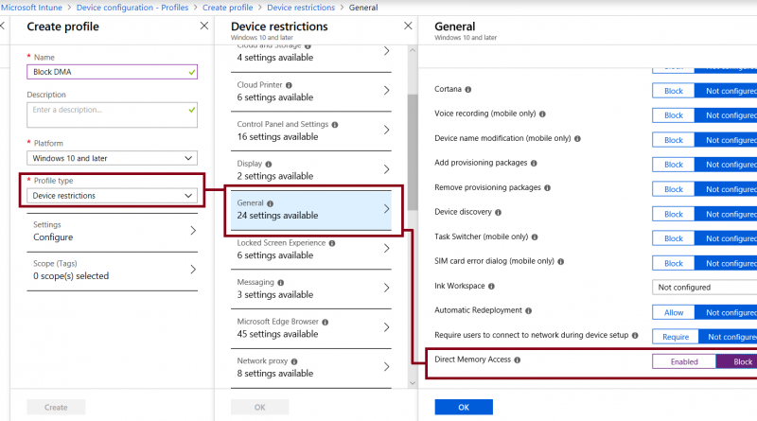Open Device restrictions breadcrumb link
The image size is (757, 421).
pos(301,8)
